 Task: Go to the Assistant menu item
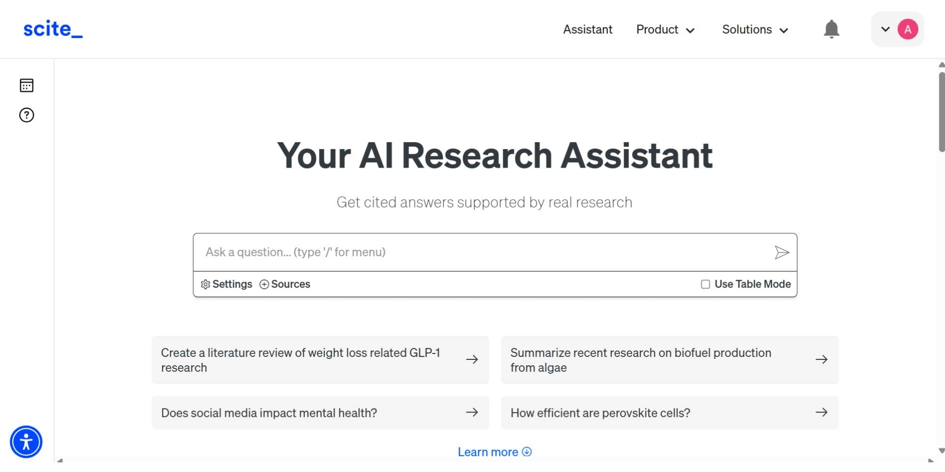pos(588,29)
